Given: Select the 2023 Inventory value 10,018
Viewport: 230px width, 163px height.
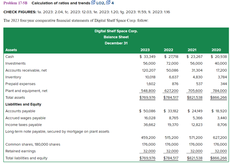Looking at the screenshot, I should 150,77.
